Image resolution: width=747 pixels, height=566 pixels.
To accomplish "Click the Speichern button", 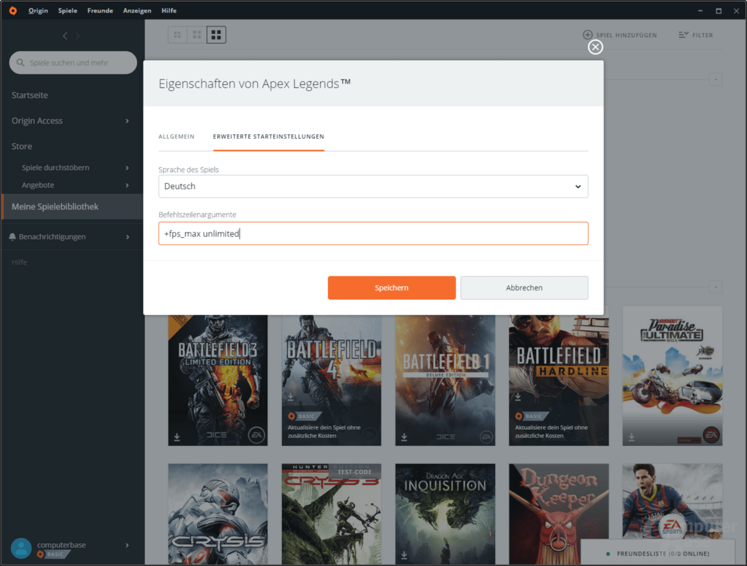I will pos(391,288).
